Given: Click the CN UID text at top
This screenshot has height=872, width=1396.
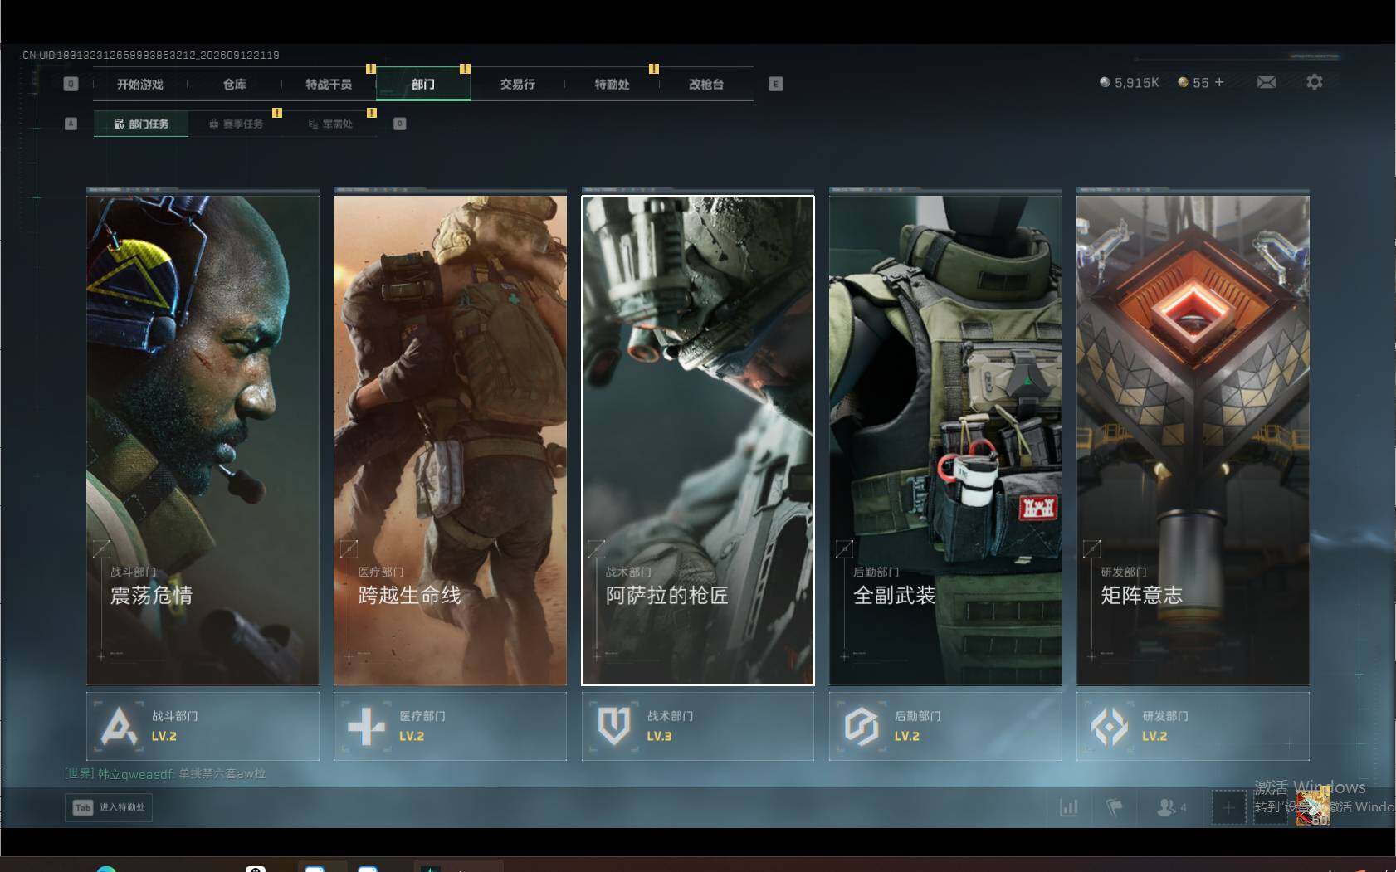Looking at the screenshot, I should 151,55.
